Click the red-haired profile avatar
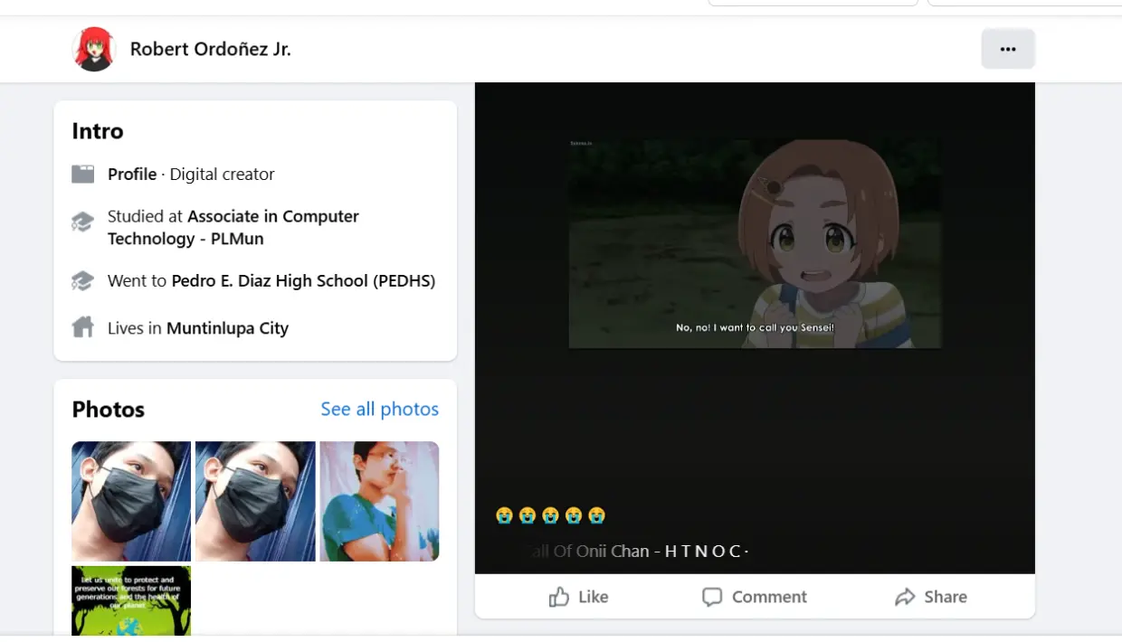The image size is (1122, 642). pos(94,49)
